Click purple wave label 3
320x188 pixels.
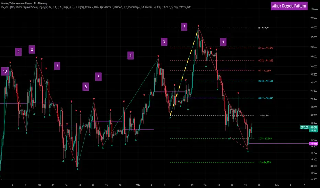point(164,42)
